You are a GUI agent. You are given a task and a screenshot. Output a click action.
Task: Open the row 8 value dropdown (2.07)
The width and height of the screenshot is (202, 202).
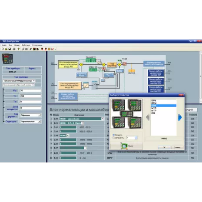(73, 148)
